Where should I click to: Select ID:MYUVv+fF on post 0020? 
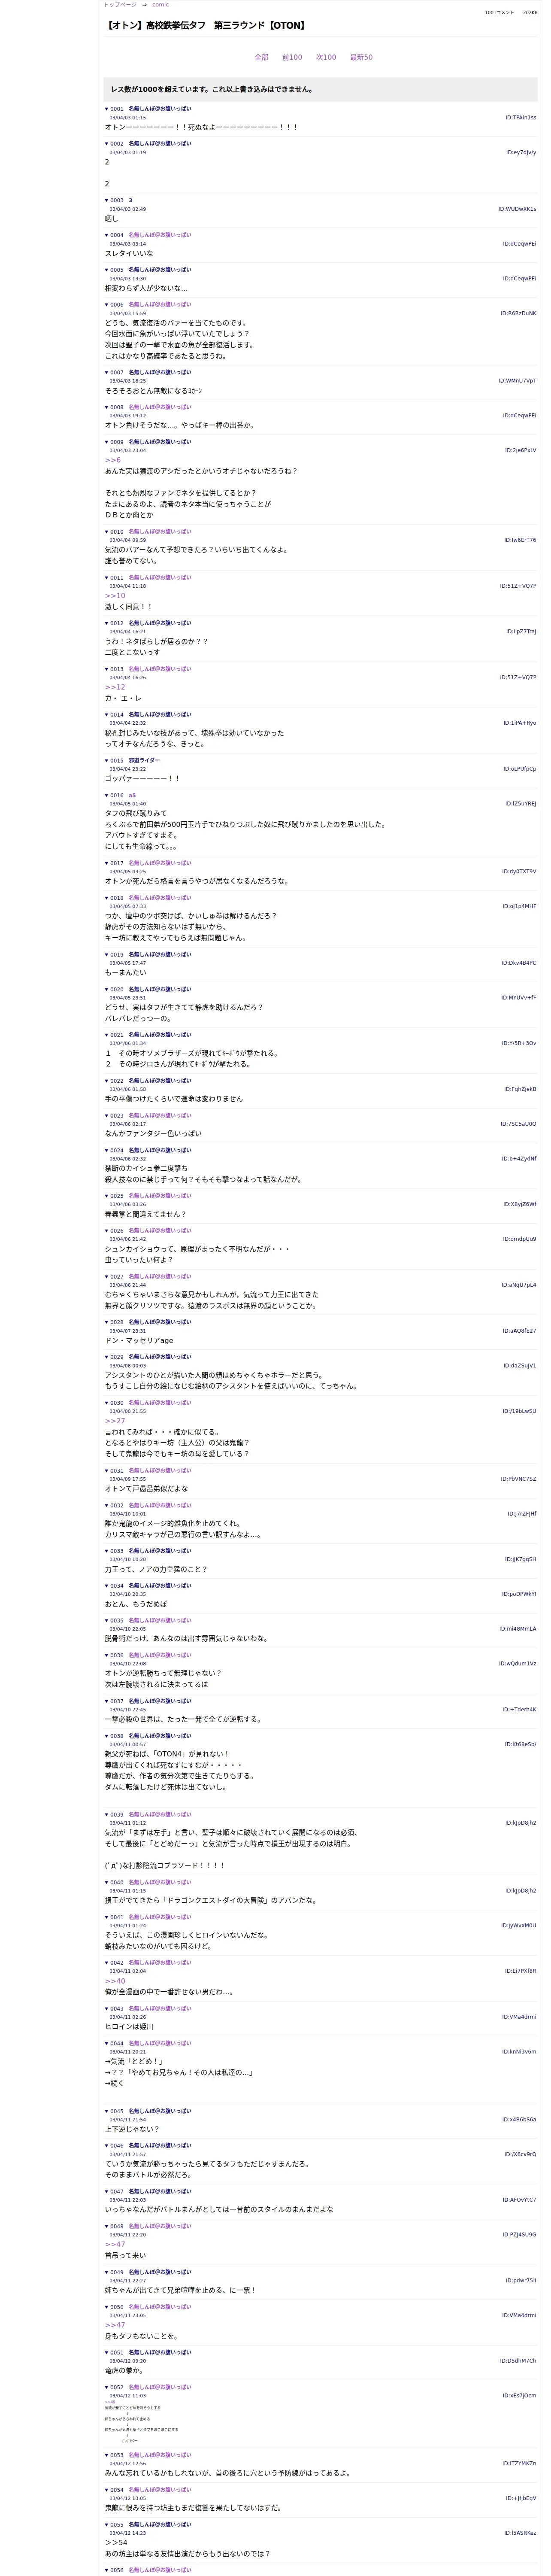click(x=518, y=998)
